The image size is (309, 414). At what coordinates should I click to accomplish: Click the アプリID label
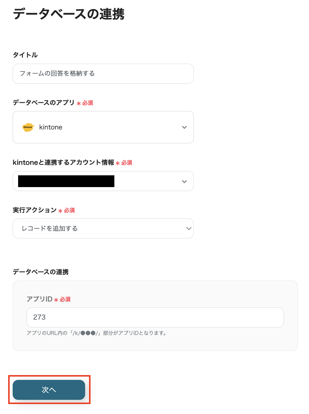pos(40,299)
